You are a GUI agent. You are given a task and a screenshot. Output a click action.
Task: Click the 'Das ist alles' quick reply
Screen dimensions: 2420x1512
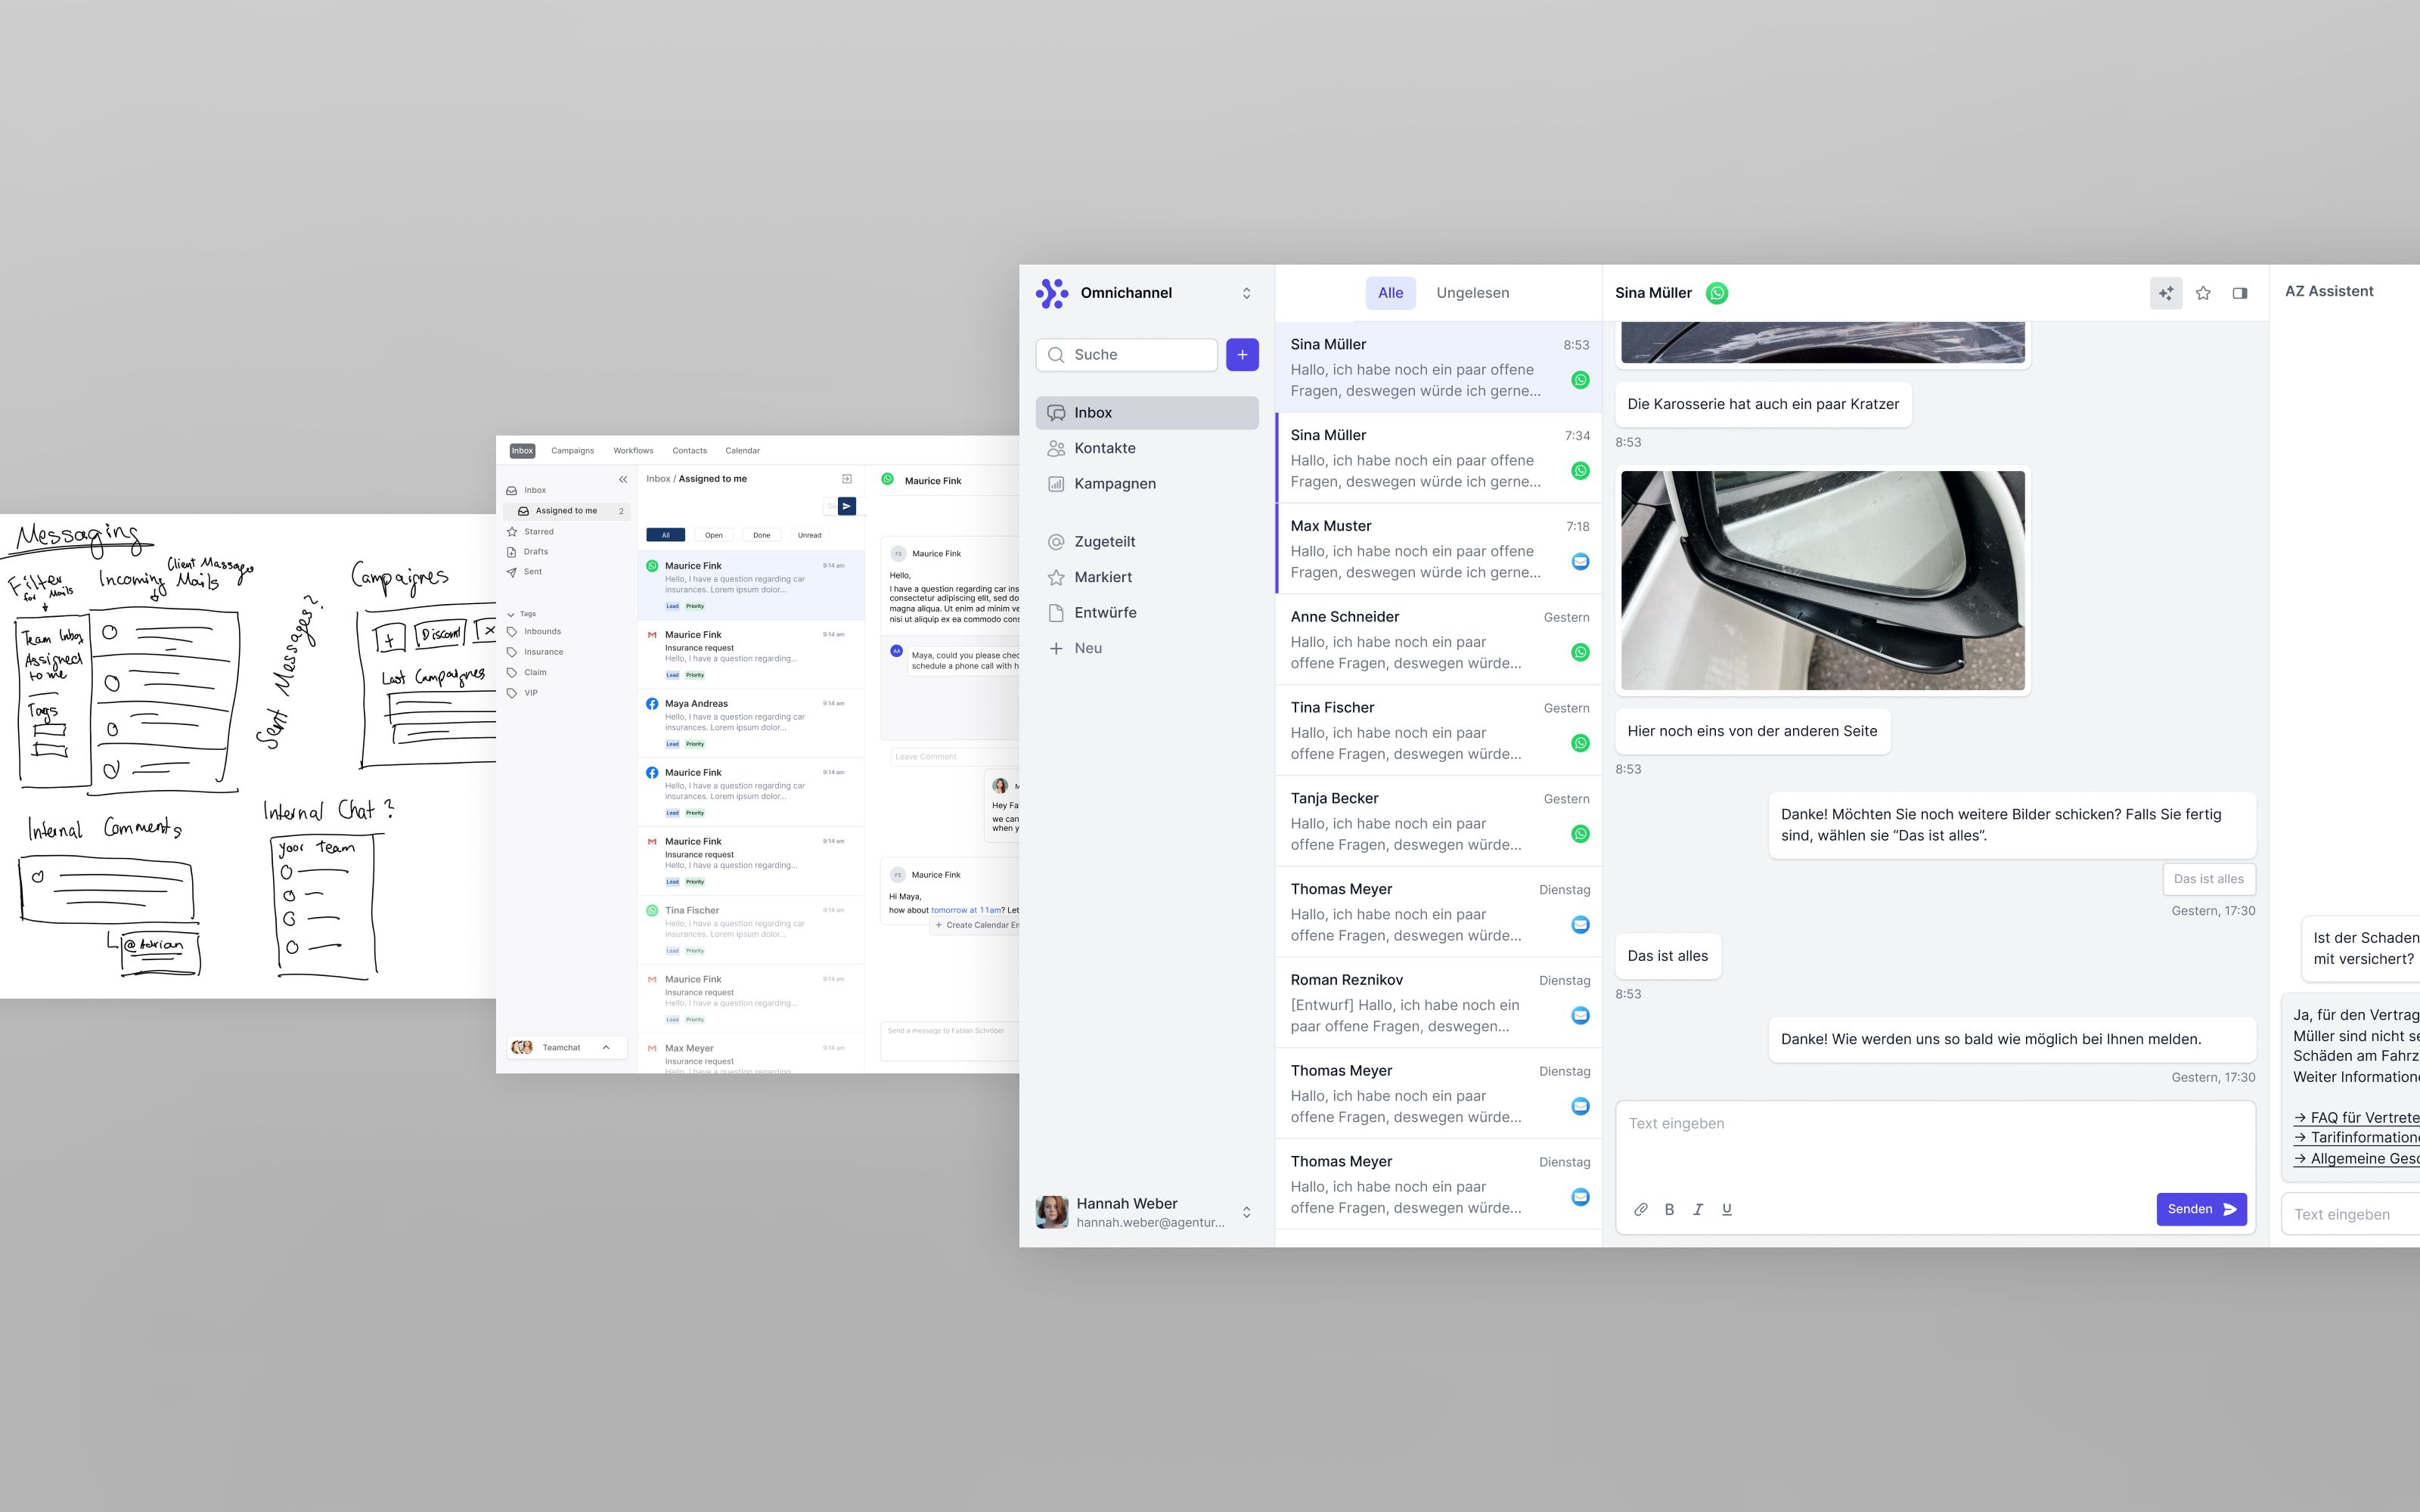(2208, 879)
